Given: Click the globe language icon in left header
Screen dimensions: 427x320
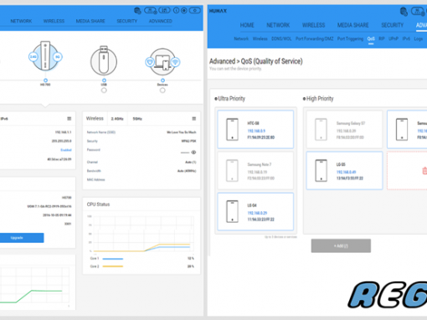Looking at the screenshot, I should click(137, 11).
